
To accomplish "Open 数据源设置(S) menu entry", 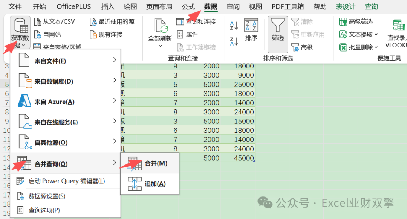I will pyautogui.click(x=65, y=196).
